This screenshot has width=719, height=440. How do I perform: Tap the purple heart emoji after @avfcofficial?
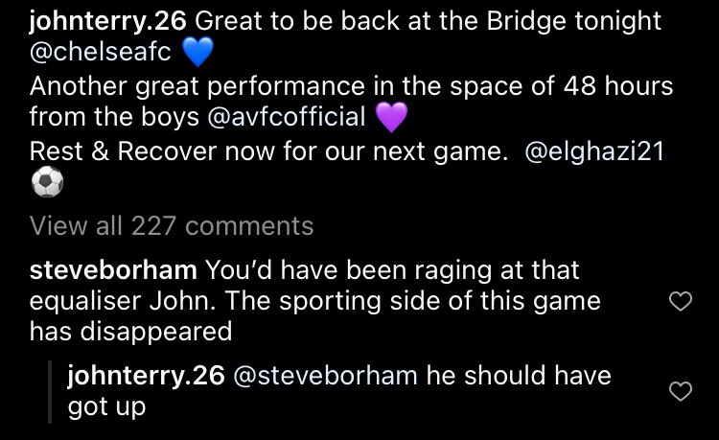[x=391, y=117]
